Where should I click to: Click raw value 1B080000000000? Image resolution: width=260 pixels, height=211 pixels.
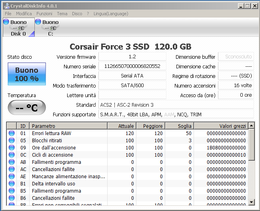coord(226,147)
